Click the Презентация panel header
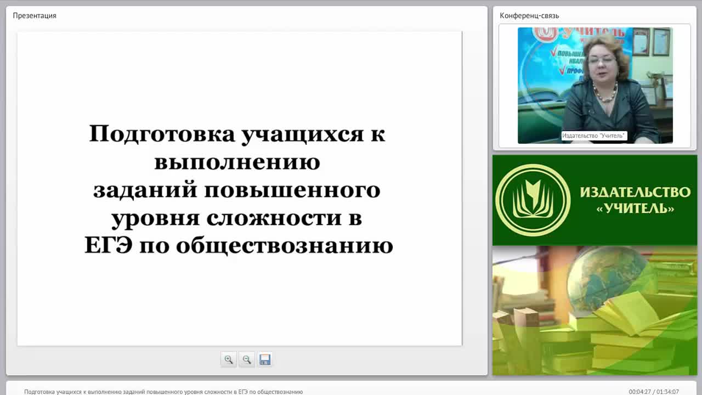The image size is (702, 395). point(35,15)
